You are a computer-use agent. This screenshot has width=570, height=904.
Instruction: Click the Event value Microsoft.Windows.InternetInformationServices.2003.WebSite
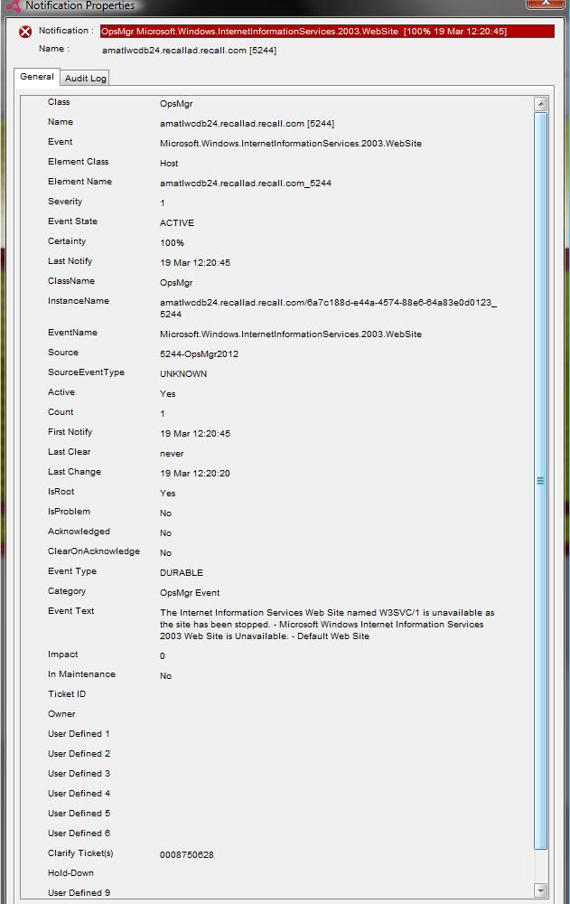coord(291,144)
